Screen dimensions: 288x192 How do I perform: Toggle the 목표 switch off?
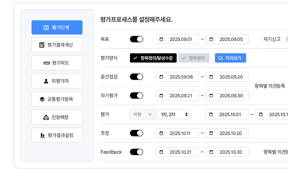tap(136, 39)
